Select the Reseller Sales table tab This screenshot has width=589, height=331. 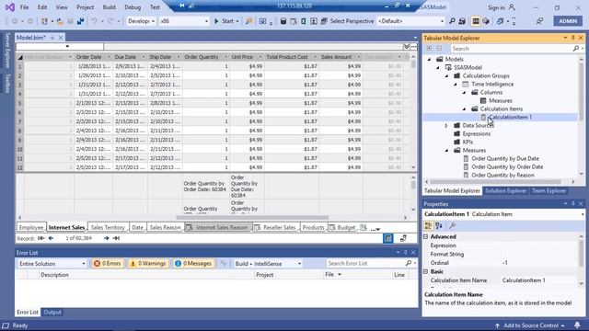pyautogui.click(x=275, y=227)
